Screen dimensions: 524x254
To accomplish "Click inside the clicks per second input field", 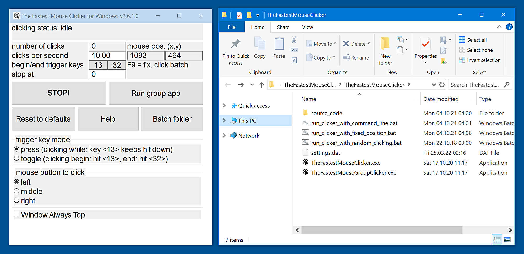I will click(x=107, y=55).
